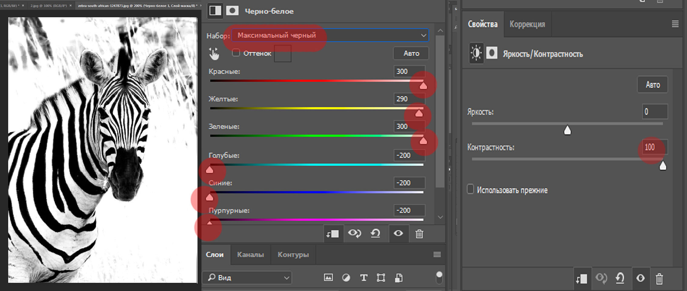Click the Яркость value field

(x=655, y=112)
